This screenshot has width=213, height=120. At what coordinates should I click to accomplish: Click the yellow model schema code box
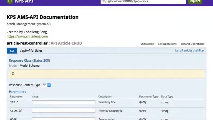click(x=106, y=74)
